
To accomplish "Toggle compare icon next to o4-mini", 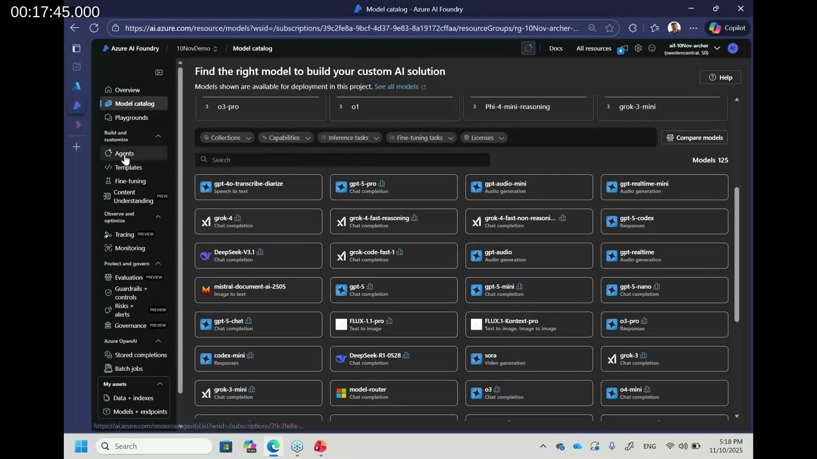I will coord(647,390).
